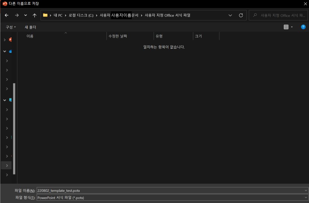Sort by the 유형 column header
Screen dimensions: 309x203
173,36
